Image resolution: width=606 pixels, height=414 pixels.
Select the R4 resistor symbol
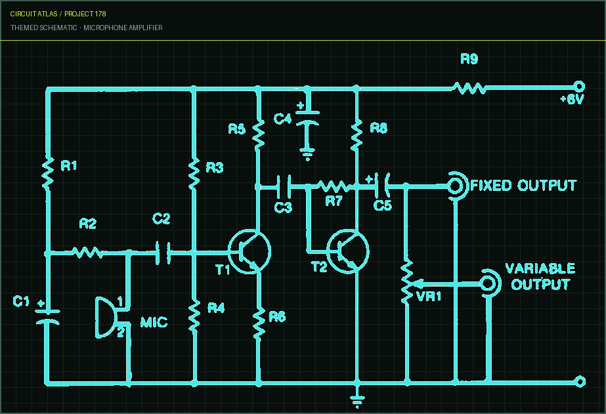(194, 316)
